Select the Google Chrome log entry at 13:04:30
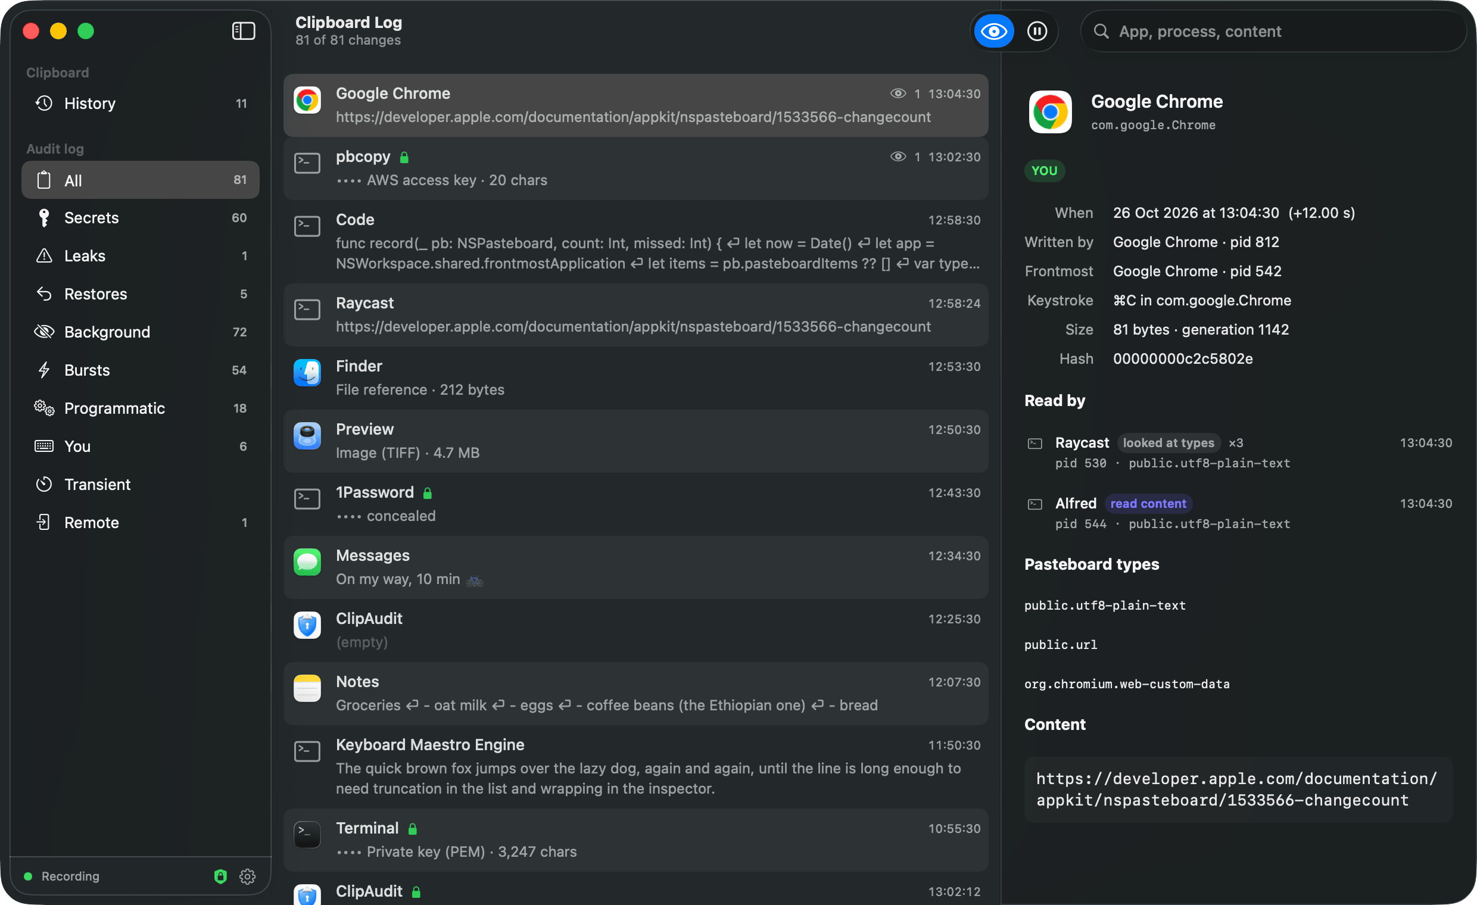 [635, 105]
